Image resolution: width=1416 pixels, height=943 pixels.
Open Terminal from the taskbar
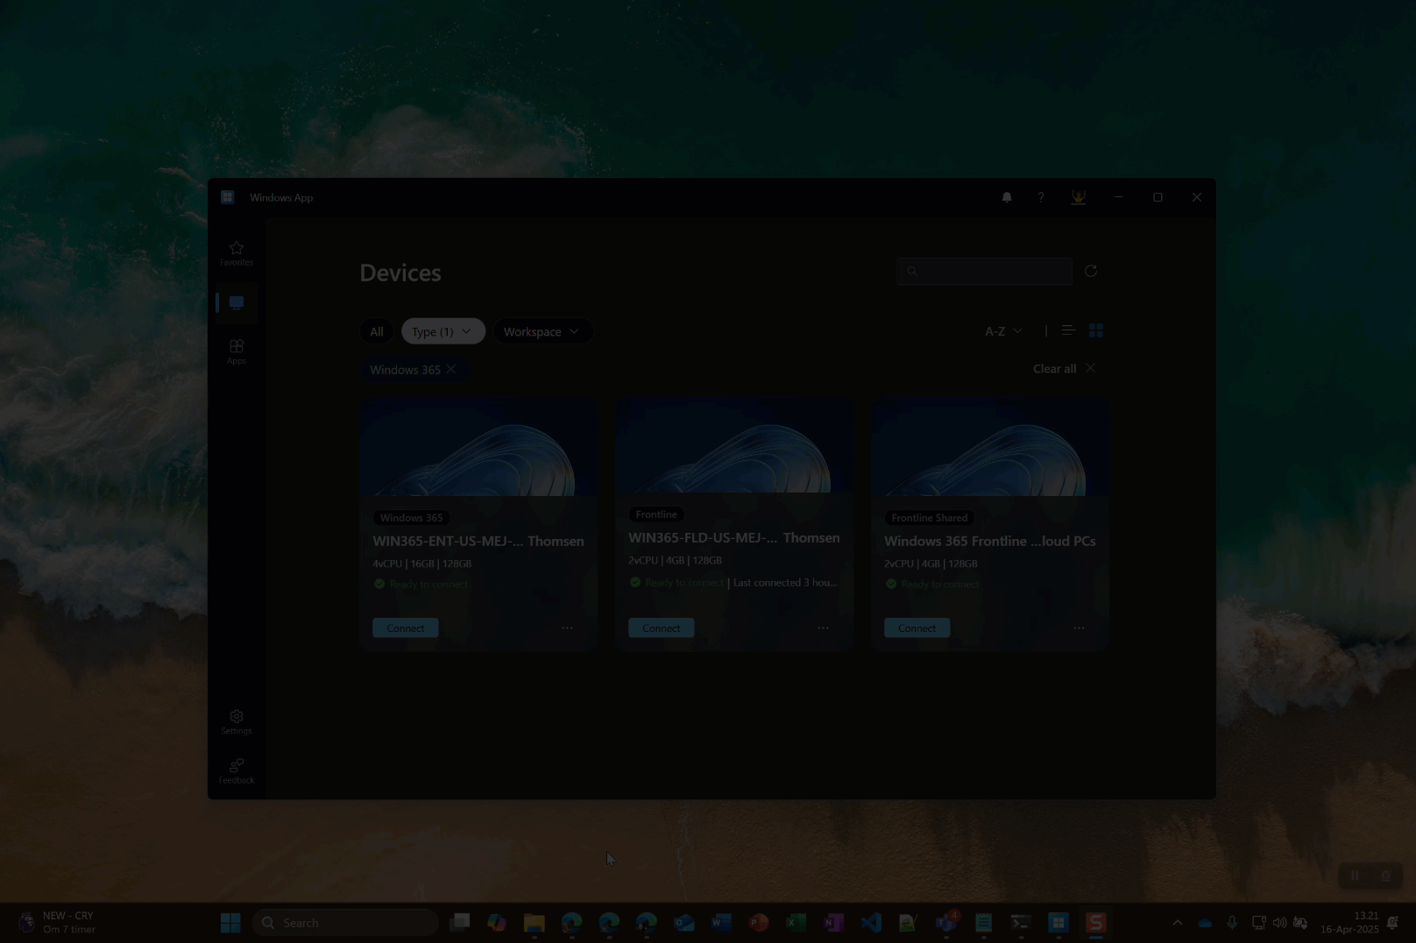coord(1021,923)
